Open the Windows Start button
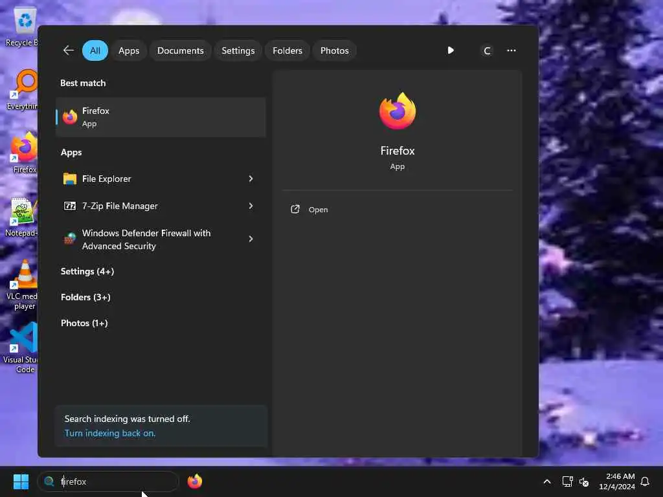 tap(21, 481)
